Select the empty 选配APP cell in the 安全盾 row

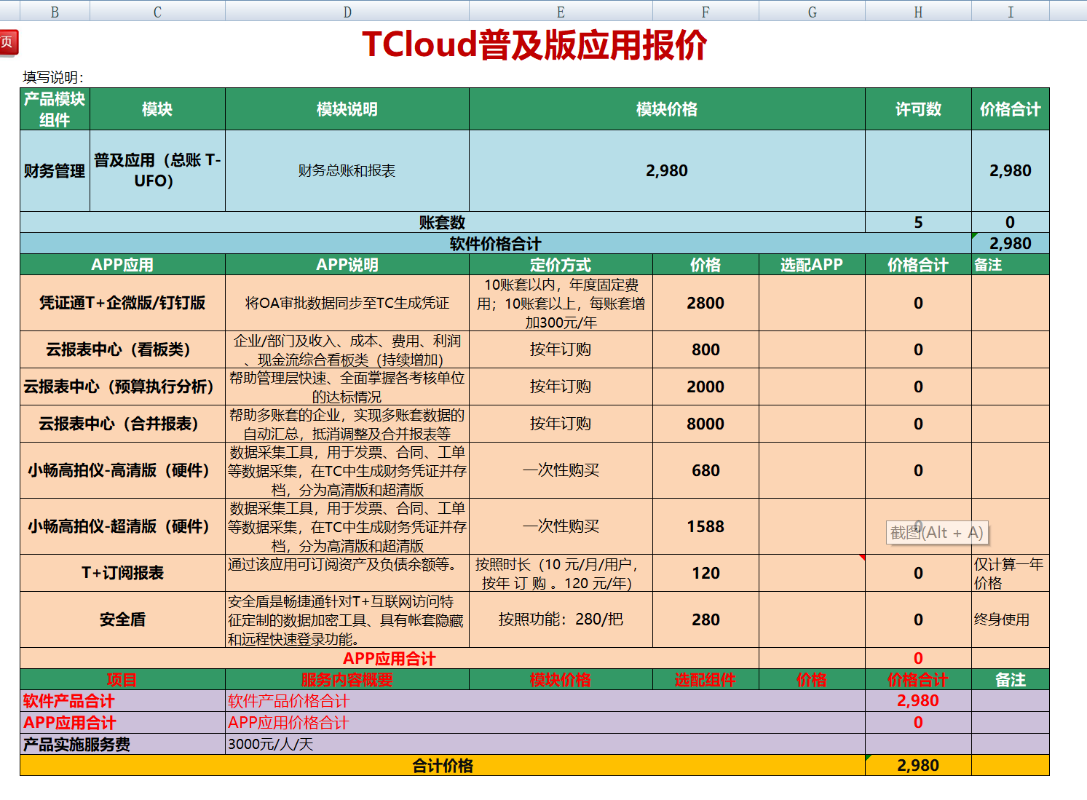point(812,619)
